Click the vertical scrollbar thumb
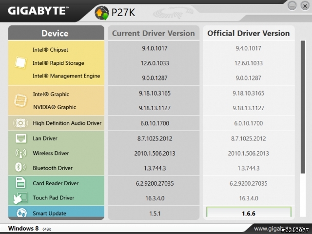The width and height of the screenshot is (312, 234). pos(303,107)
